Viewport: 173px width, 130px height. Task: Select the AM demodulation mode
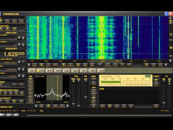(32, 71)
